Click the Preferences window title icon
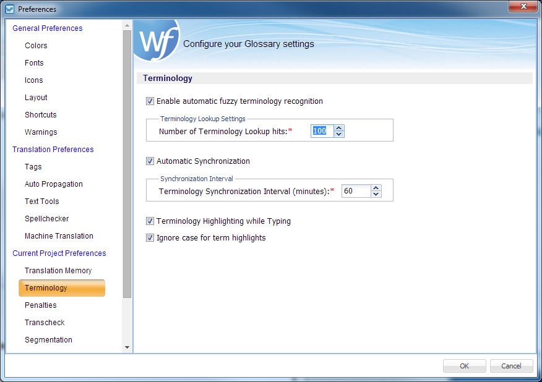 10,9
